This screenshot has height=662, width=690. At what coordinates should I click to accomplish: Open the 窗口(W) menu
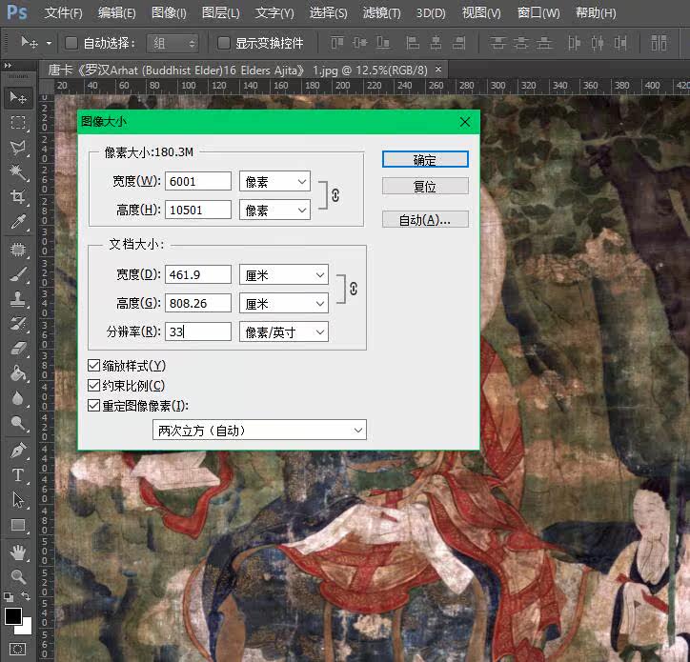538,12
